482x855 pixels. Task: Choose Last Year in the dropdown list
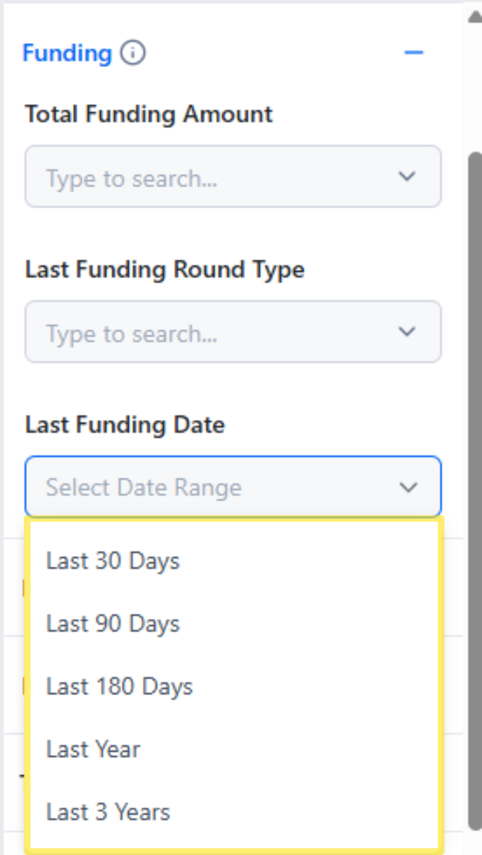tap(93, 749)
